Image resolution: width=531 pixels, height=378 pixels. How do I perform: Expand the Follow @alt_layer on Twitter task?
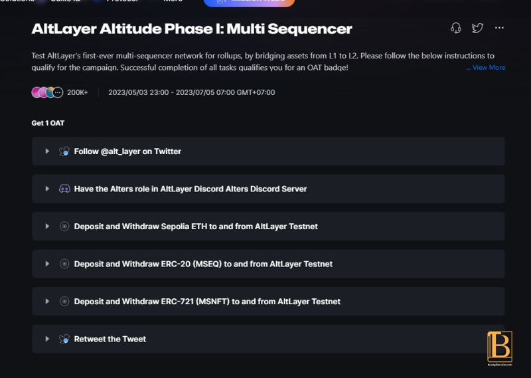pos(47,151)
